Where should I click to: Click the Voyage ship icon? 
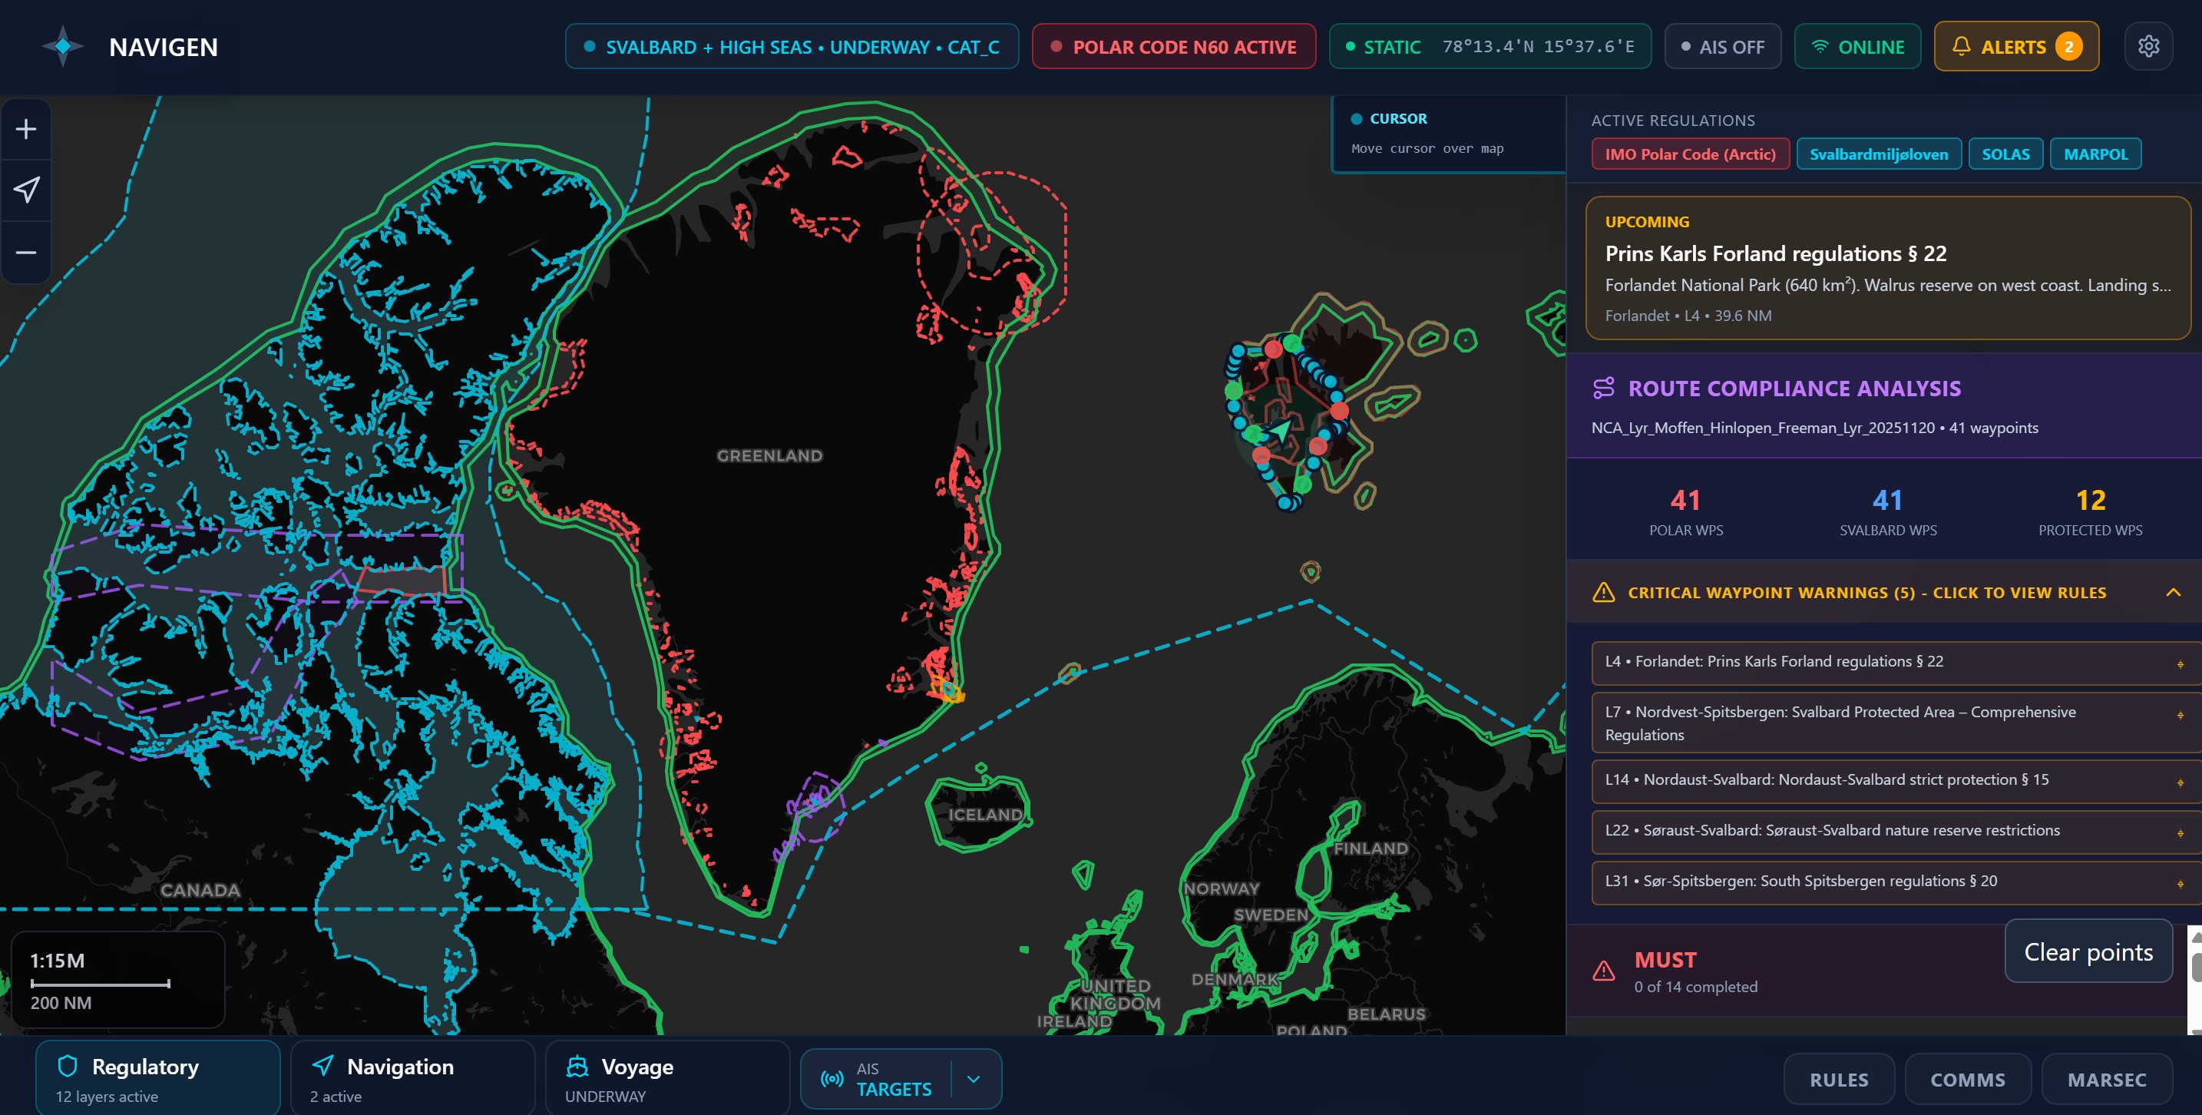pos(577,1067)
